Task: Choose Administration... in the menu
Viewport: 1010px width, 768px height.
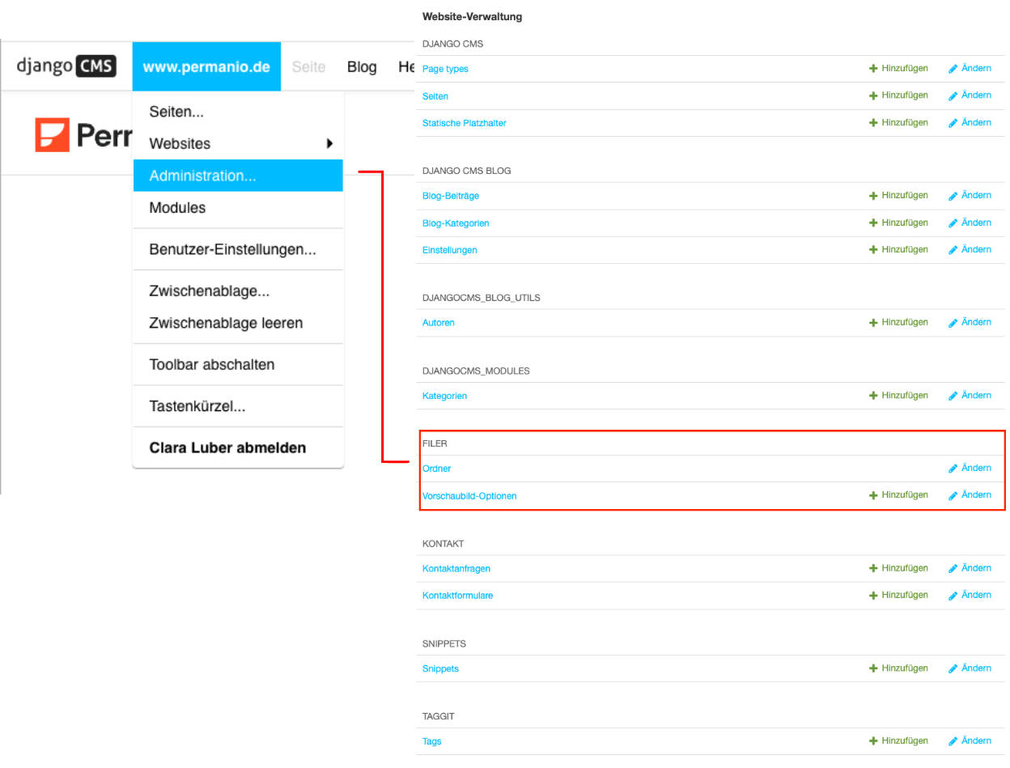Action: click(x=238, y=176)
